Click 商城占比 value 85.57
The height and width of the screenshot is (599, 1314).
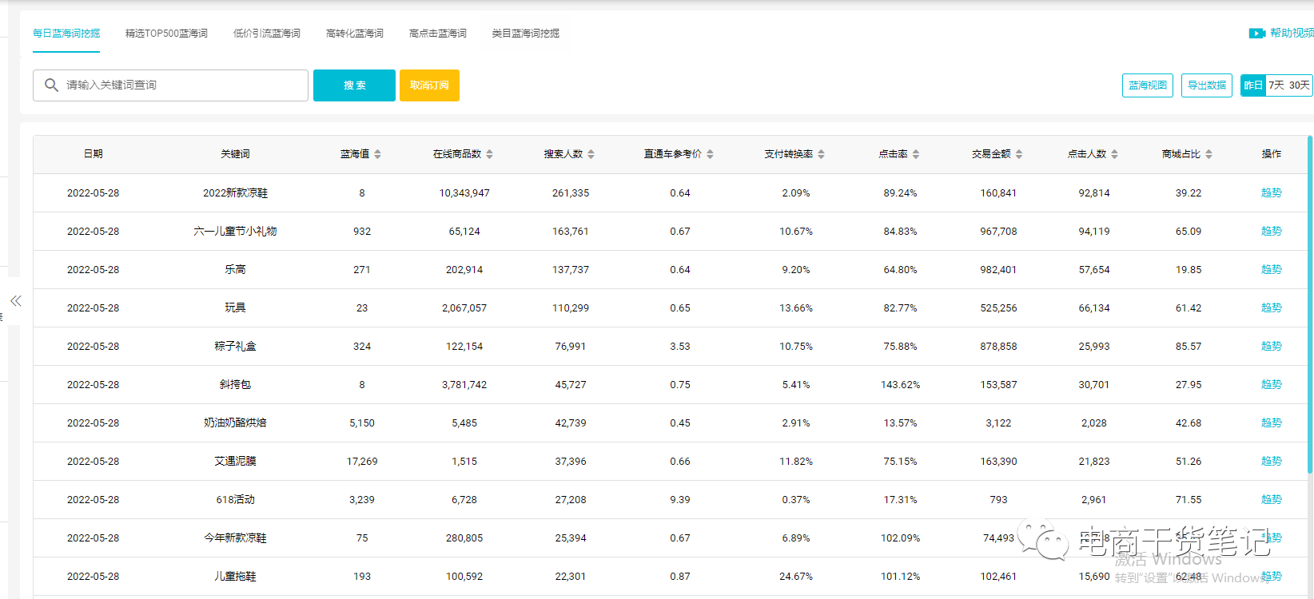click(1189, 347)
